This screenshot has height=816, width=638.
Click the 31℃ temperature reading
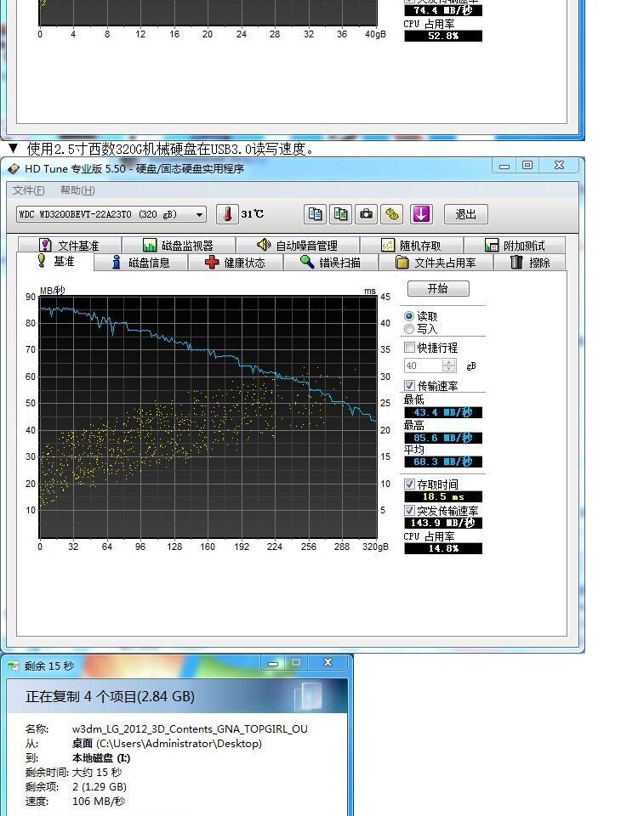(x=252, y=214)
